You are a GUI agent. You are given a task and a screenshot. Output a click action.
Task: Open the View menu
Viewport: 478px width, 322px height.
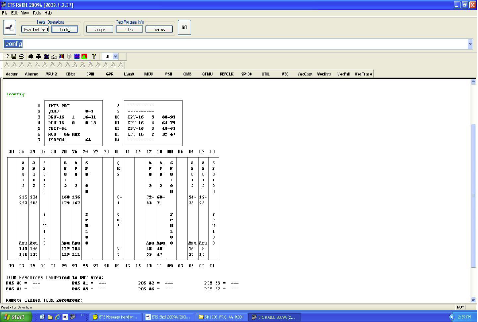25,12
